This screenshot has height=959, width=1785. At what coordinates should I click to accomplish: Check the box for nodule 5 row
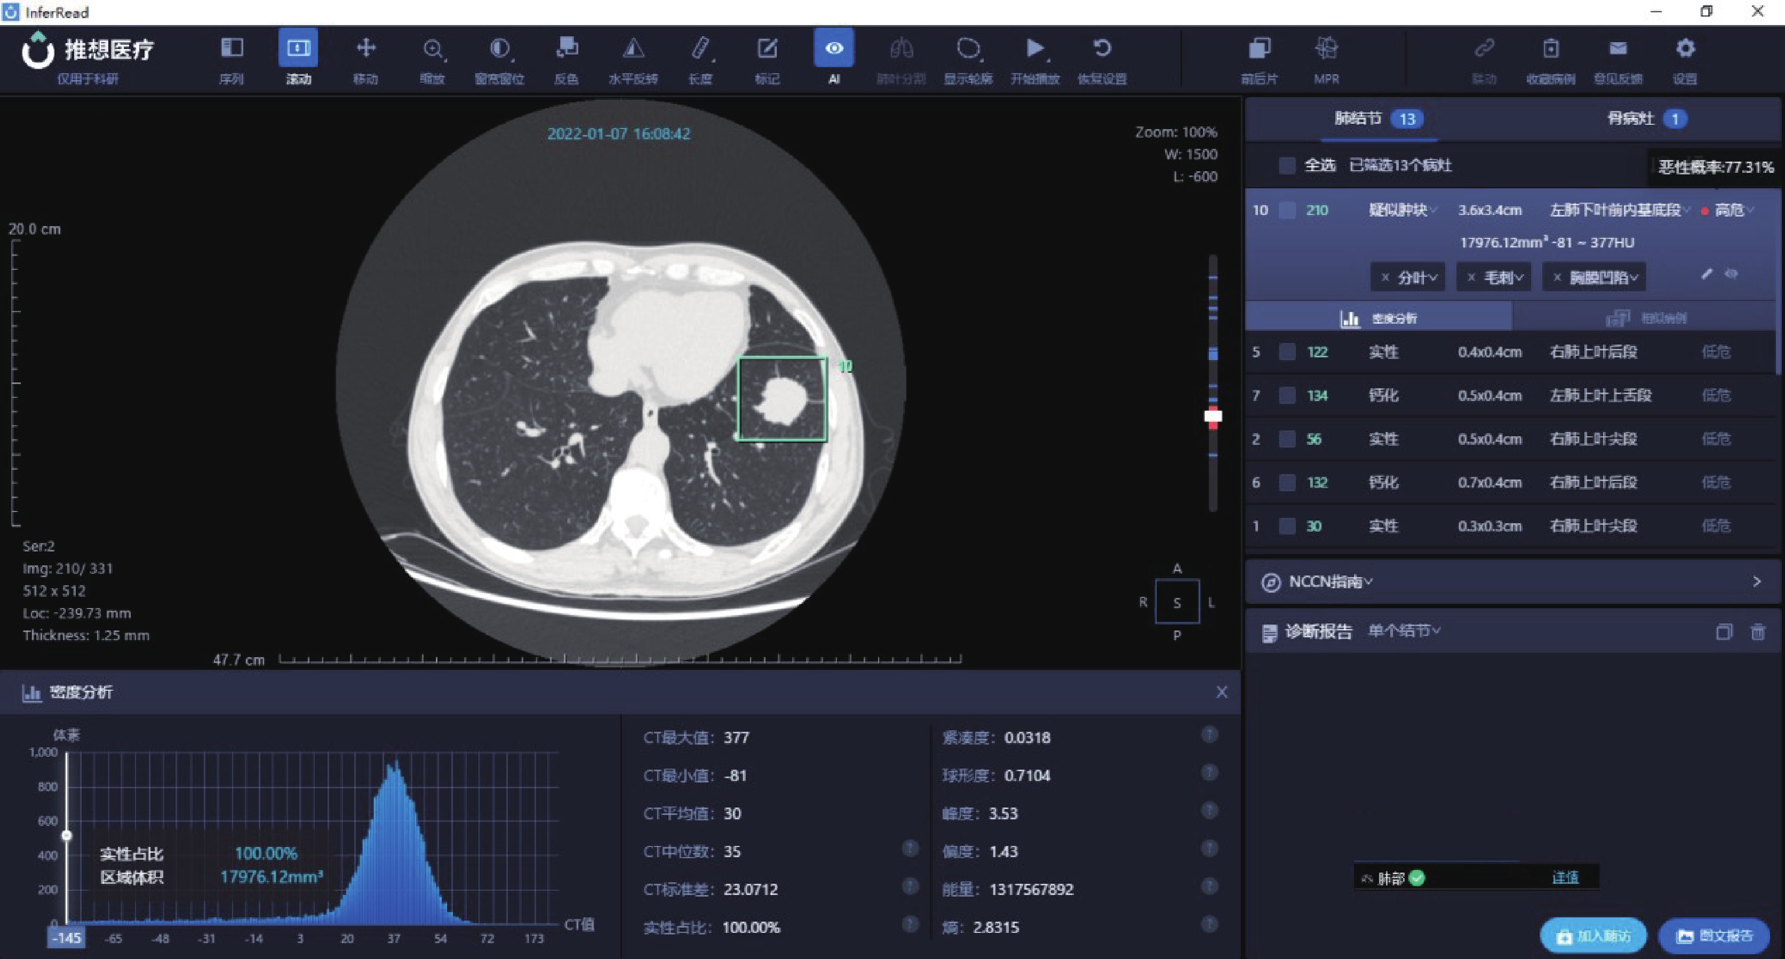click(x=1287, y=352)
